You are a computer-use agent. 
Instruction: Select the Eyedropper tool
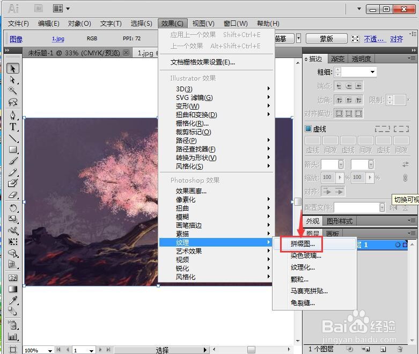point(12,300)
